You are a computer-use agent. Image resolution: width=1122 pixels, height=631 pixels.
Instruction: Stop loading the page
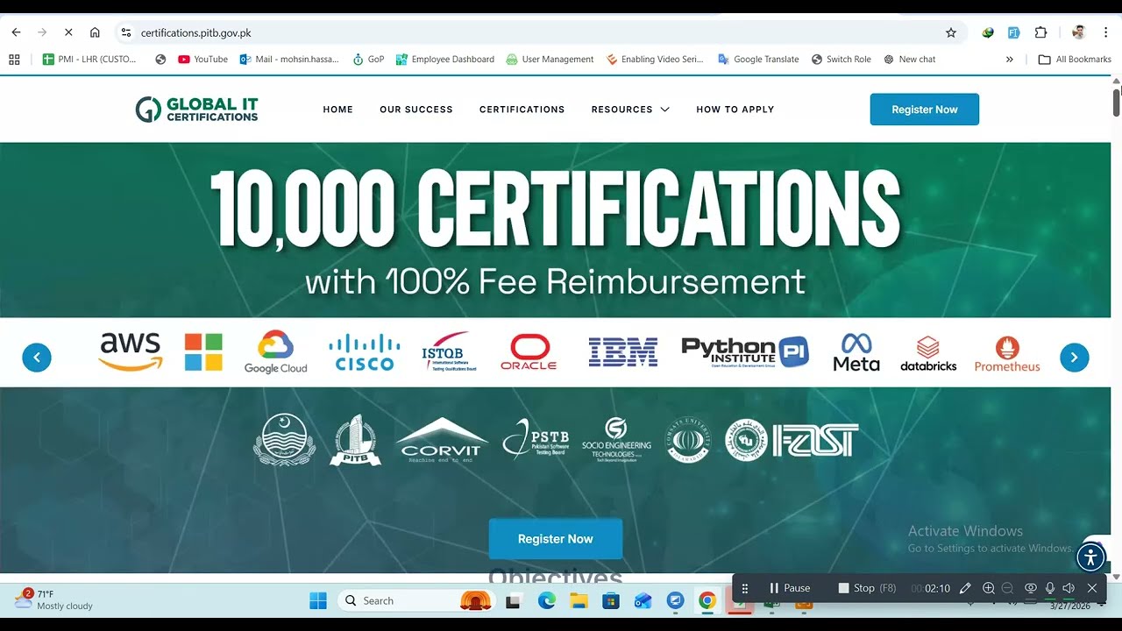click(x=68, y=32)
